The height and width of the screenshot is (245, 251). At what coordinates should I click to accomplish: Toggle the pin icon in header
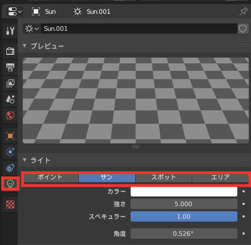[x=244, y=11]
